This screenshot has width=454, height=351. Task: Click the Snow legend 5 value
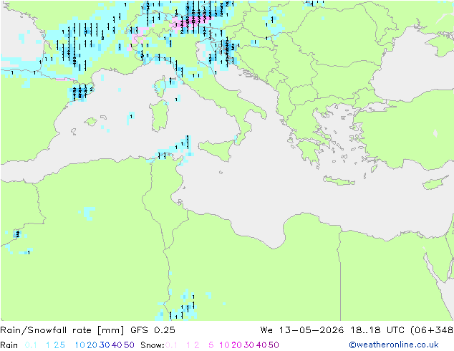click(211, 345)
